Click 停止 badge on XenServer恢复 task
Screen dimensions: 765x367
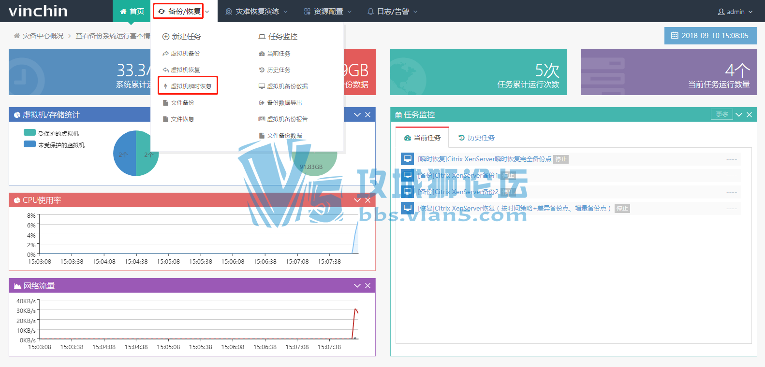pos(622,209)
